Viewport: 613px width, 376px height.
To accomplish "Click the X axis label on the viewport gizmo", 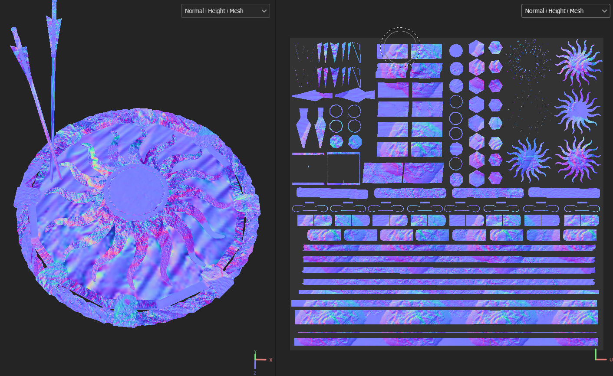I will [271, 360].
